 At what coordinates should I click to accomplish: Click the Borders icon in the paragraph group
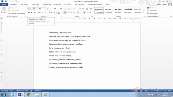click(x=88, y=13)
